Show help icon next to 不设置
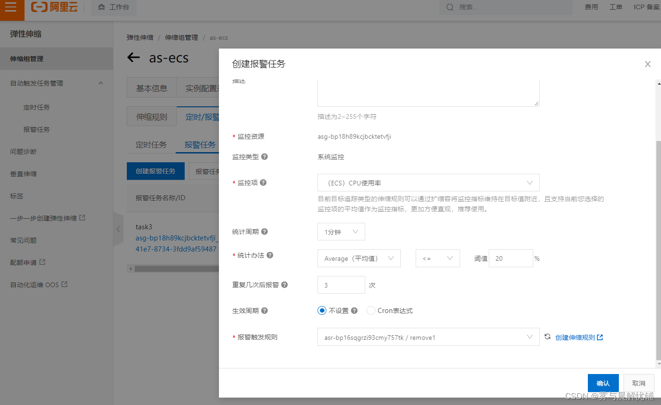The image size is (661, 405). tap(354, 311)
